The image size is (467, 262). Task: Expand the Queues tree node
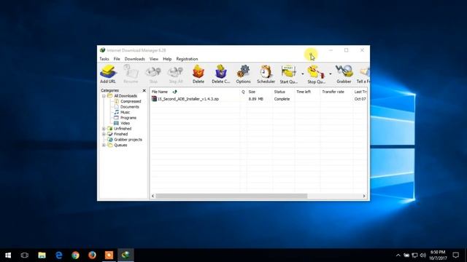[104, 145]
